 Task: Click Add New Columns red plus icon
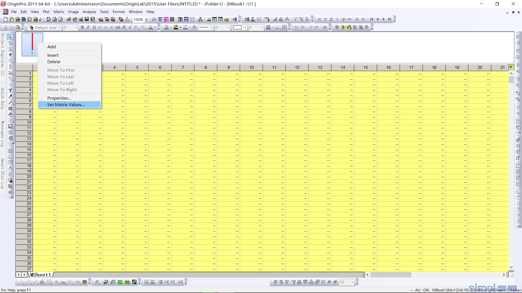235,19
